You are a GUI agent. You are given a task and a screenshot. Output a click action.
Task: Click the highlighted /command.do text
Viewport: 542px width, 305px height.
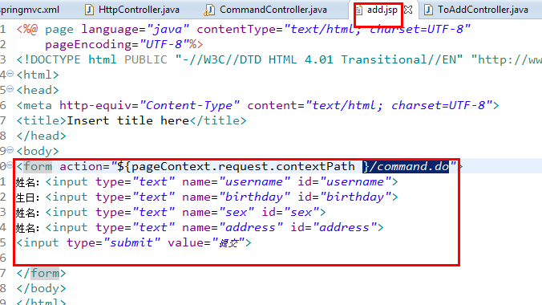pyautogui.click(x=406, y=166)
